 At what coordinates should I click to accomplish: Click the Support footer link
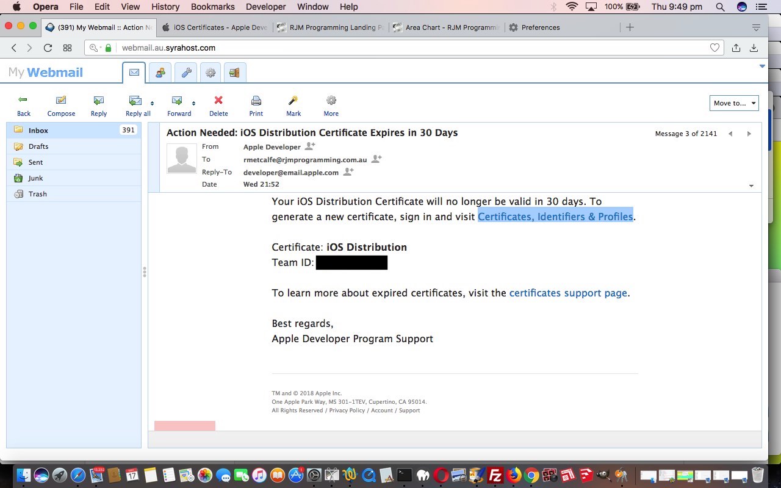(x=409, y=411)
